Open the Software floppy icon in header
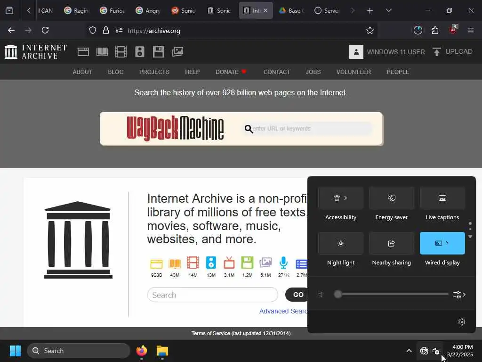 pyautogui.click(x=159, y=52)
